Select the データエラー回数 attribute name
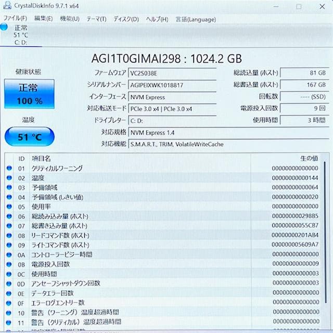 click(x=52, y=293)
